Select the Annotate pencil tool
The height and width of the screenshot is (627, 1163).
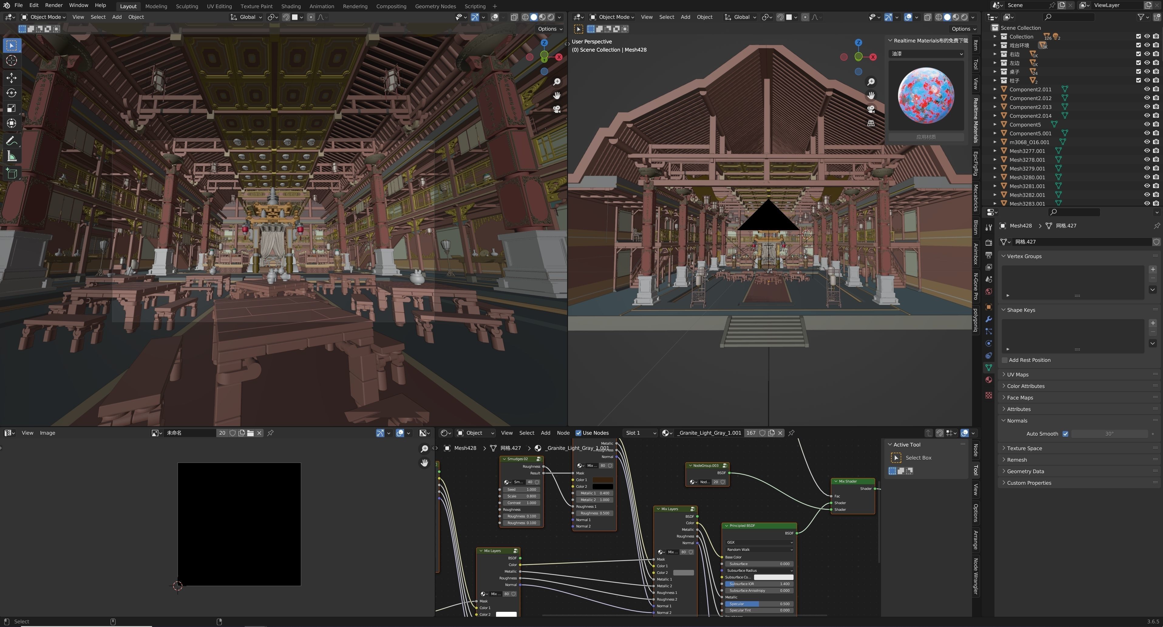tap(12, 141)
